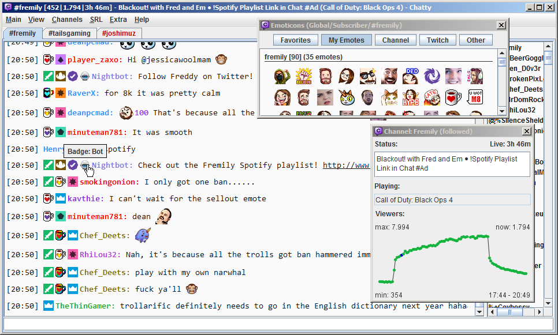Click the purple dragon swirl emote

tap(432, 76)
